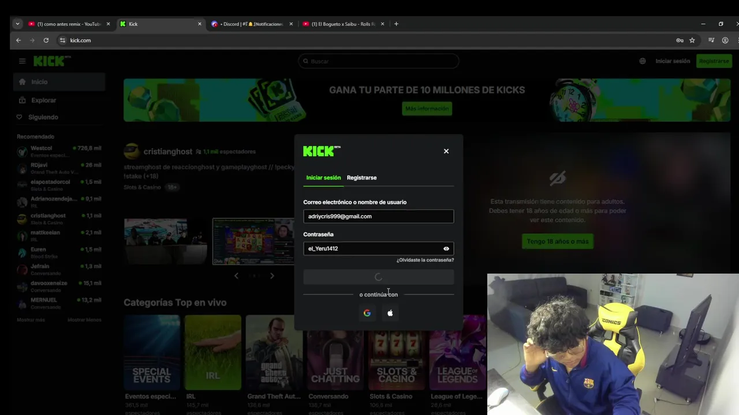Viewport: 739px width, 415px height.
Task: Click Iniciar sesión in the page header
Action: pyautogui.click(x=673, y=61)
